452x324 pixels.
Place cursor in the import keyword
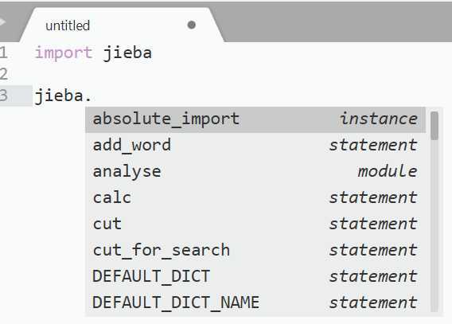pos(64,53)
